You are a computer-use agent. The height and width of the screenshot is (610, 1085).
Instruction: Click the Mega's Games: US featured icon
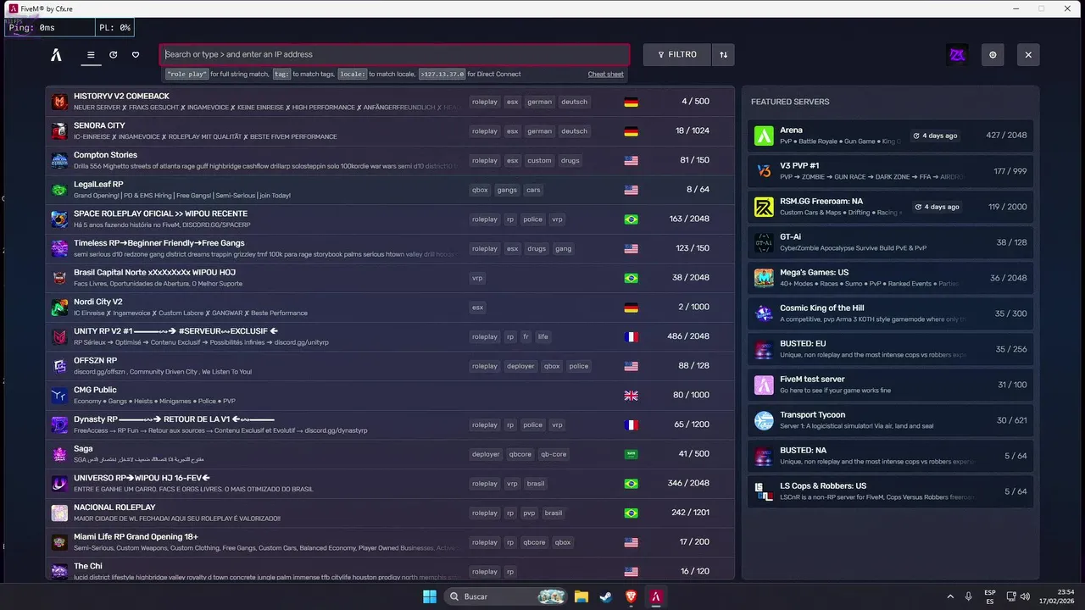tap(764, 278)
